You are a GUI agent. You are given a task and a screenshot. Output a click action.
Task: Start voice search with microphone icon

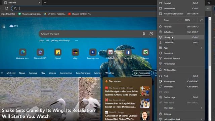click(144, 34)
